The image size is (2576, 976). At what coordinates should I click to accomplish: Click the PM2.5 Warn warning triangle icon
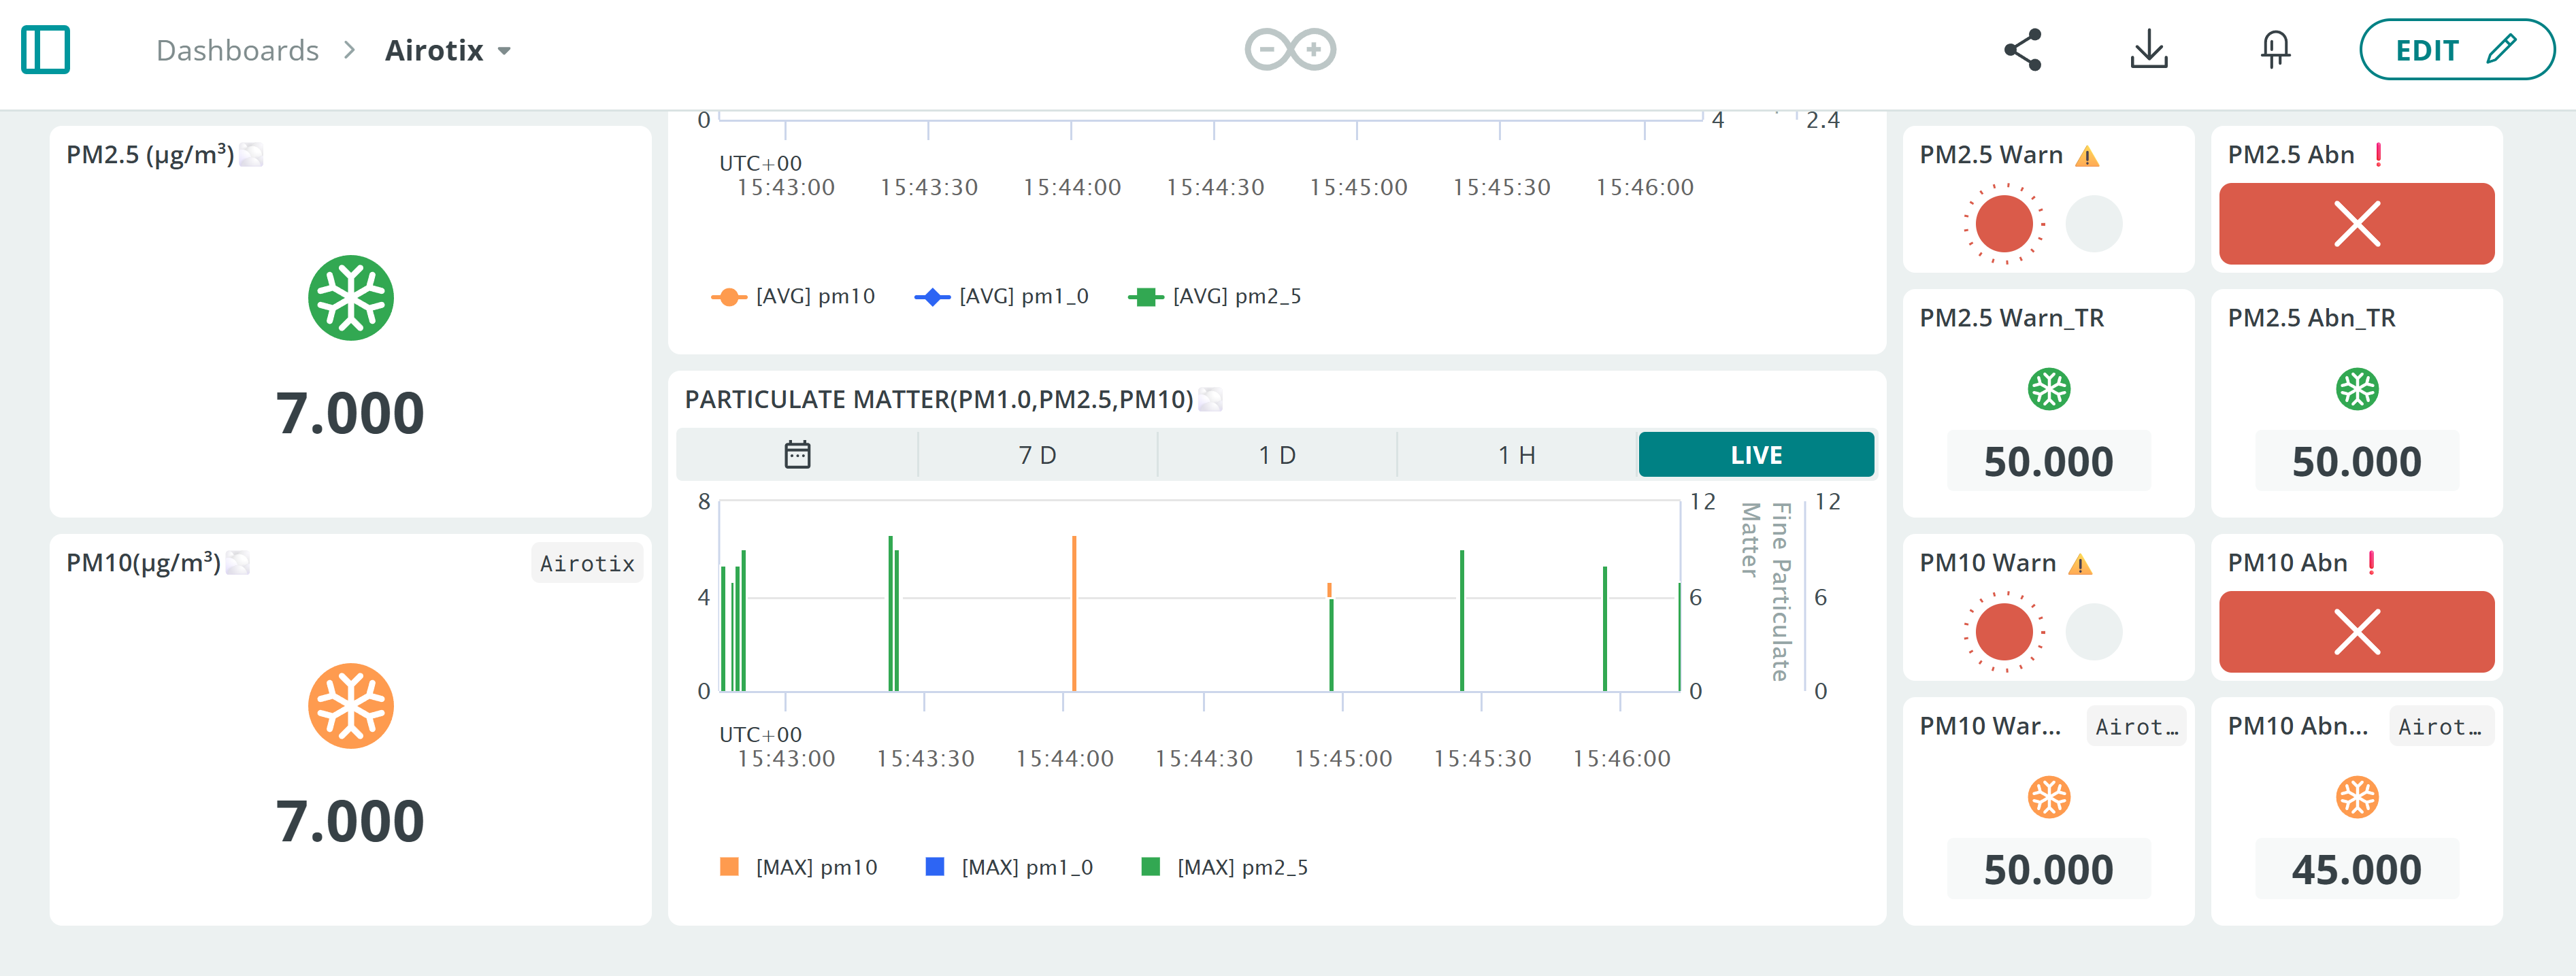click(2087, 156)
